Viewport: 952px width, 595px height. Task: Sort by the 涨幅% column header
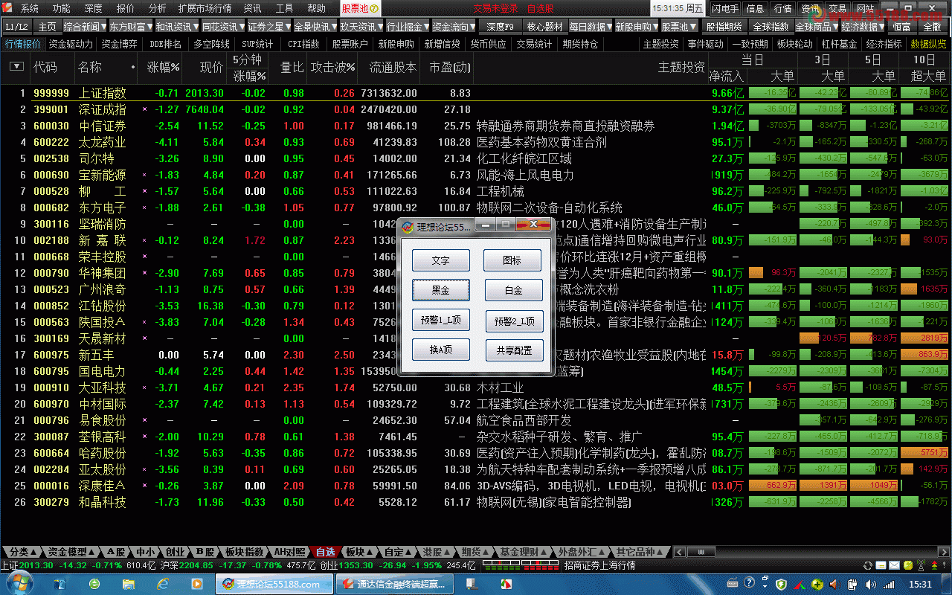(x=164, y=67)
